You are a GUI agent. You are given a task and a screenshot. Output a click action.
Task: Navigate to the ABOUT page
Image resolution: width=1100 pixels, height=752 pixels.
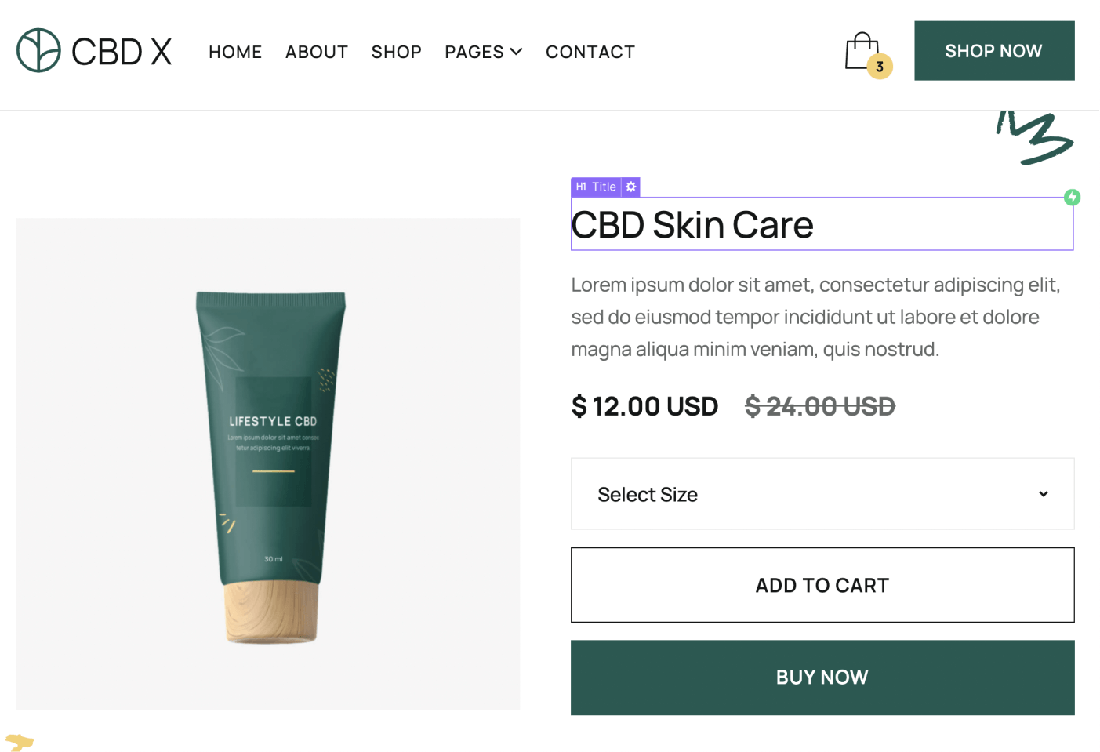click(x=317, y=52)
